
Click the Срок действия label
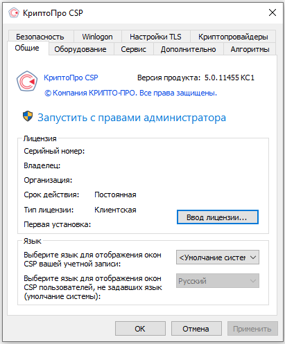(51, 194)
